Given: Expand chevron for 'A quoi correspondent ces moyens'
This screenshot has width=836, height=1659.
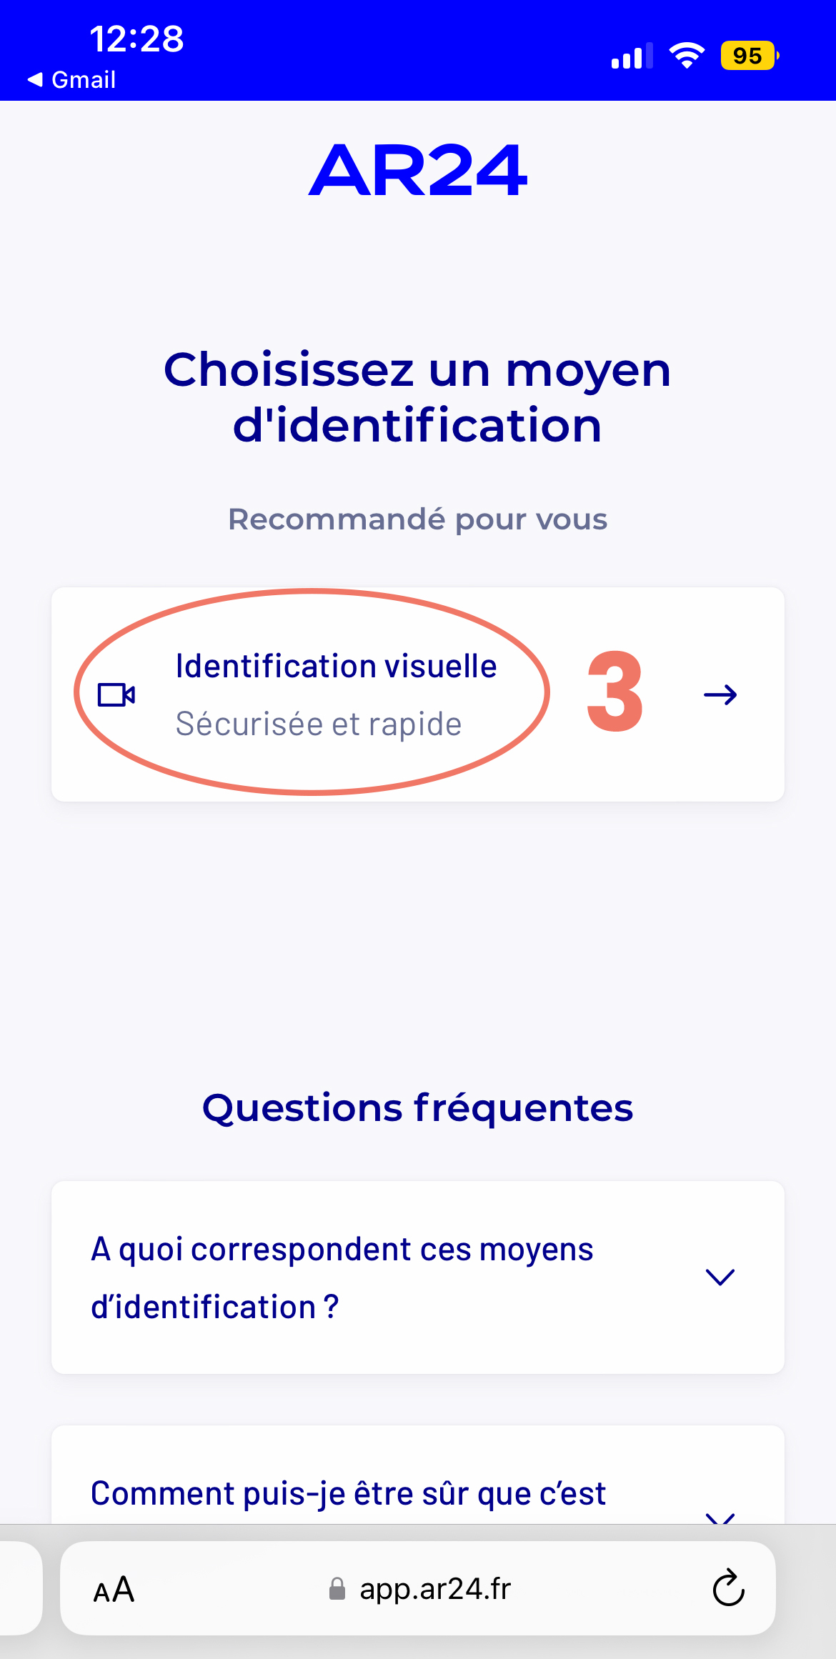Looking at the screenshot, I should point(720,1277).
